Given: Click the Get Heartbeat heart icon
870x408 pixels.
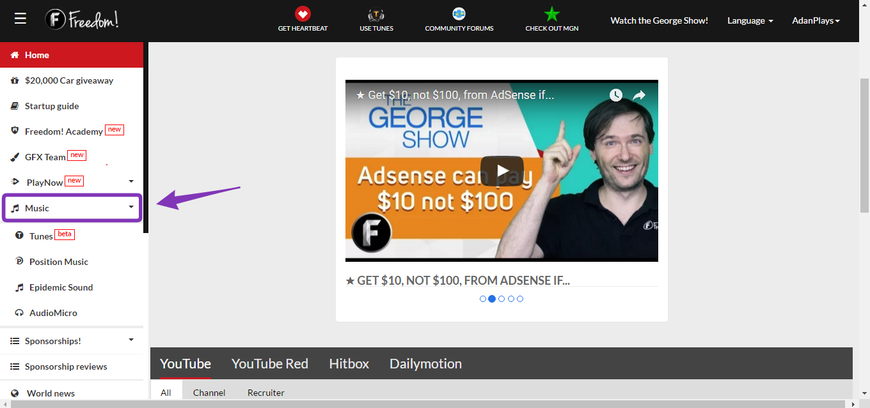Looking at the screenshot, I should click(x=303, y=14).
